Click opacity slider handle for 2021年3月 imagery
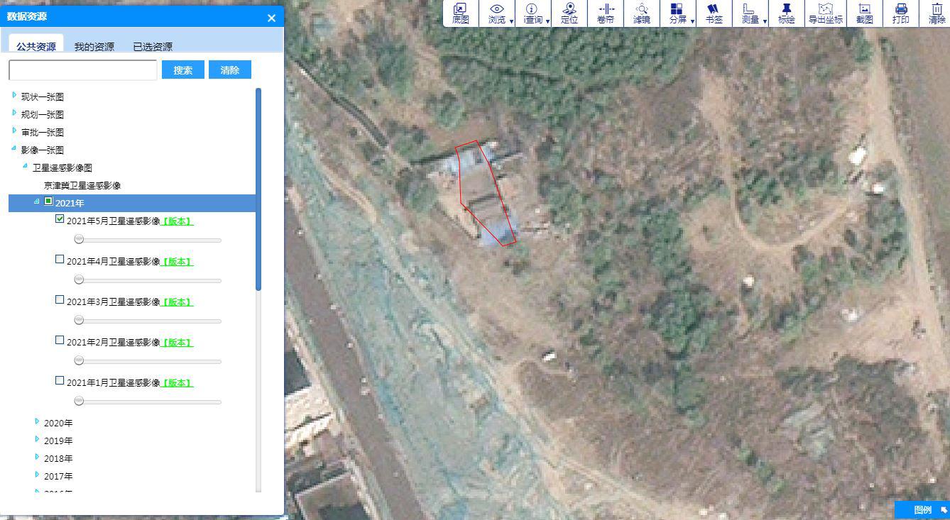Viewport: 950px width, 520px height. [x=79, y=321]
